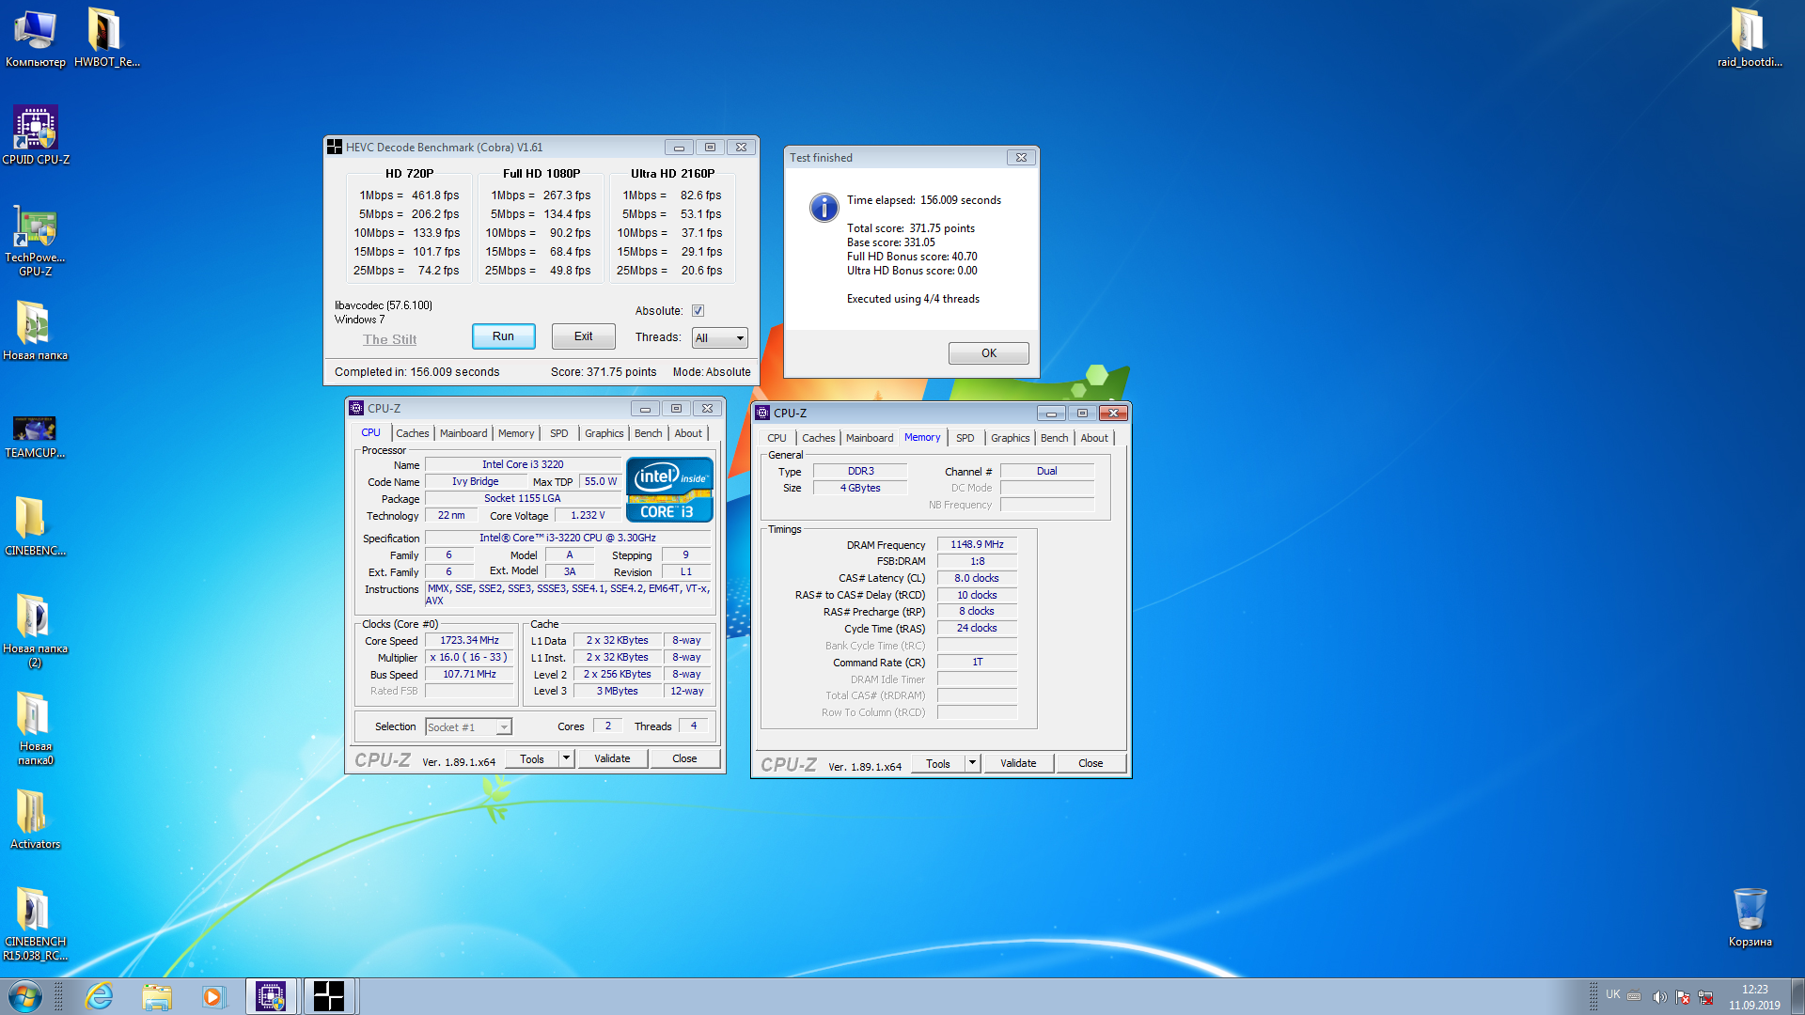Open the Activators folder

pos(35,820)
